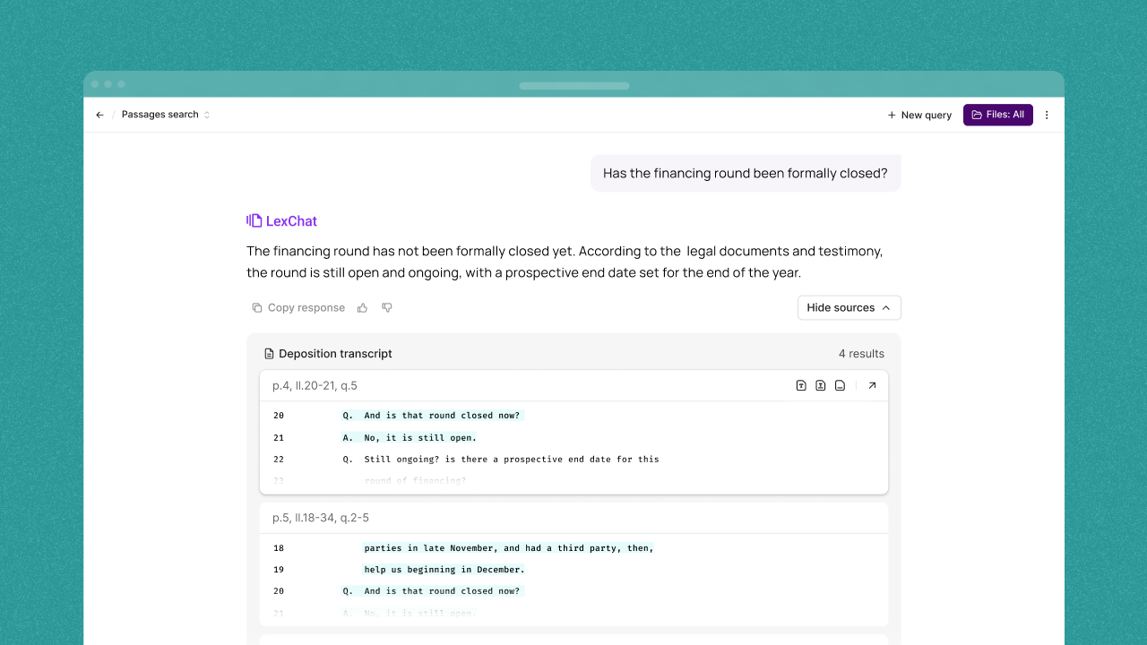1147x645 pixels.
Task: Start a New query
Action: (919, 115)
